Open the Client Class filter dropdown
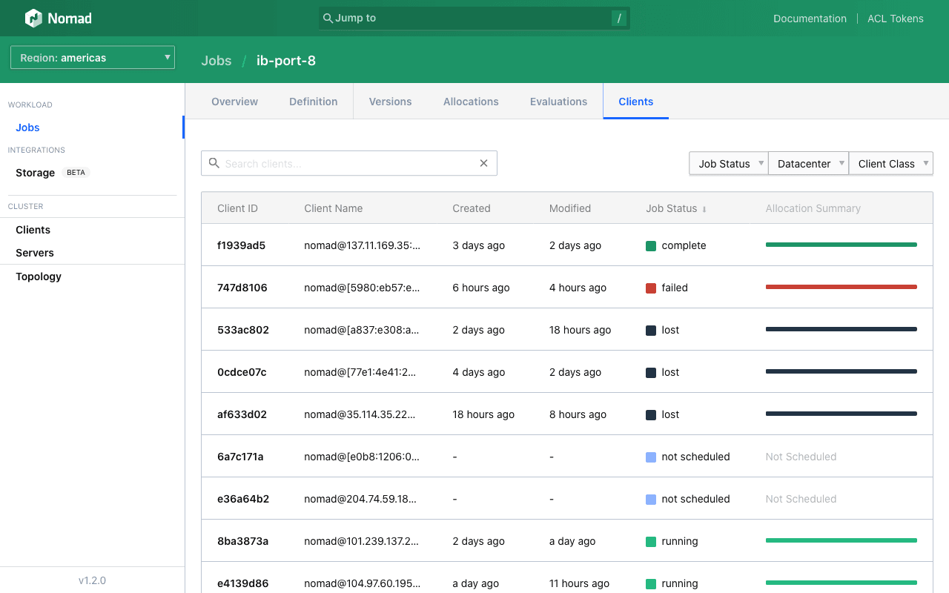The image size is (949, 593). tap(890, 163)
